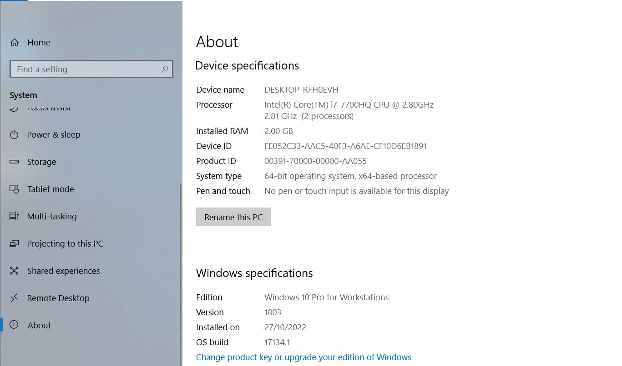Click the Projecting to this PC icon
The width and height of the screenshot is (622, 366).
[14, 243]
